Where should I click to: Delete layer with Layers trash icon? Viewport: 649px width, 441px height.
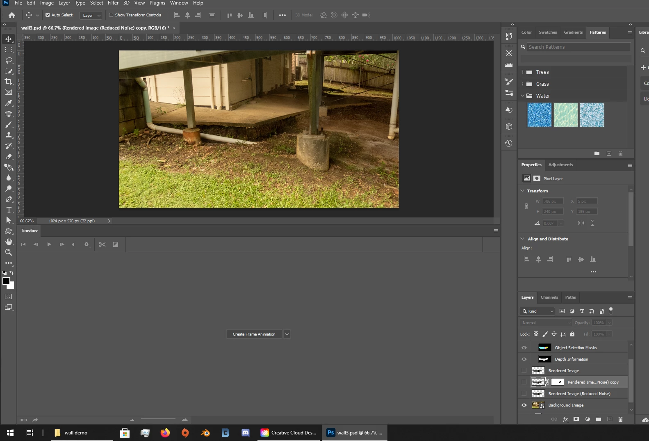point(620,419)
